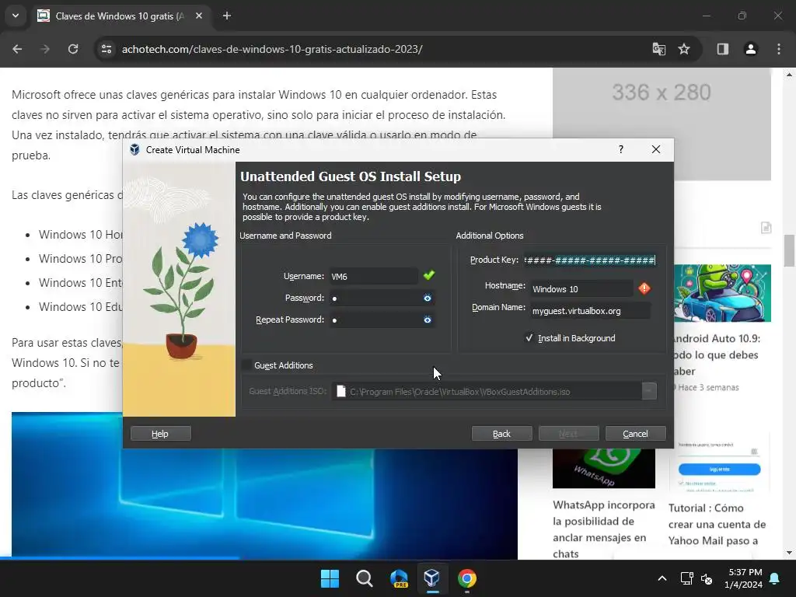
Task: Reveal password with eye icon in Password field
Action: pos(428,298)
